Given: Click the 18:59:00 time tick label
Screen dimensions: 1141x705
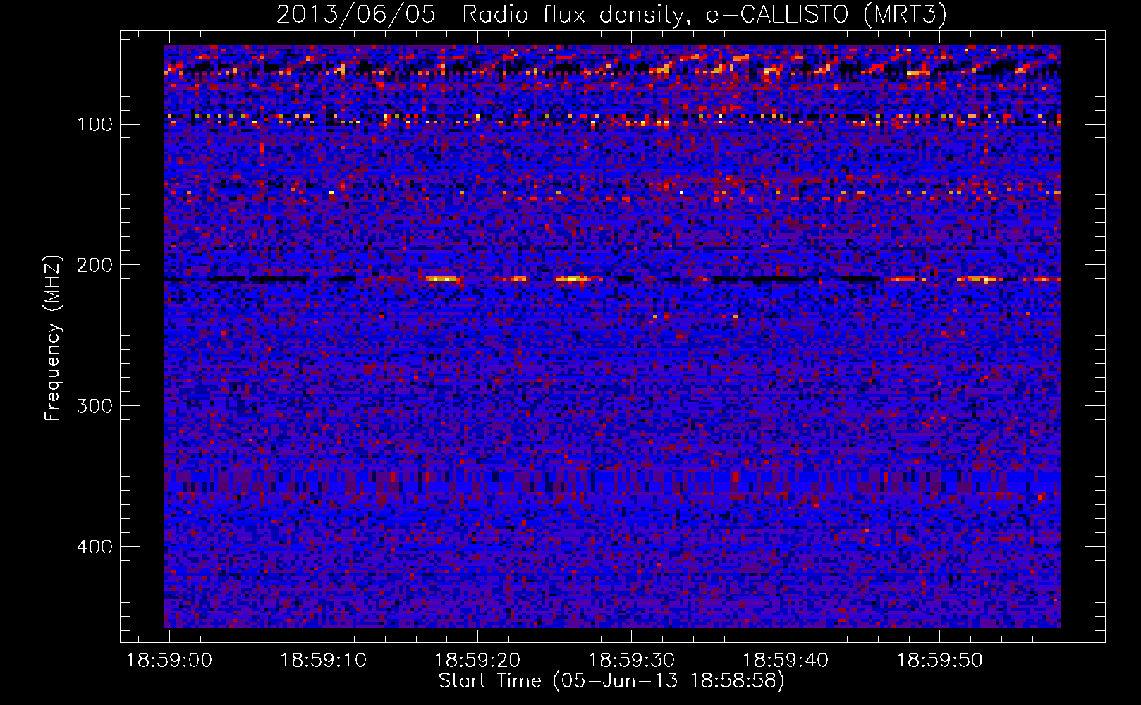Looking at the screenshot, I should (x=169, y=661).
